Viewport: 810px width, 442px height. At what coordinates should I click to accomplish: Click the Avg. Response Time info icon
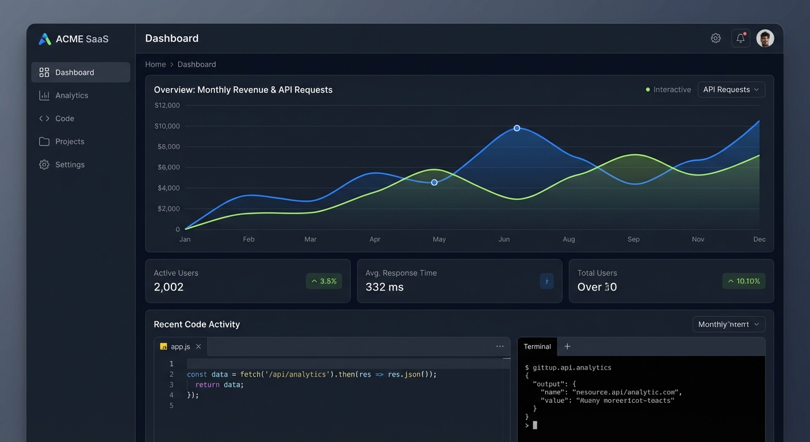click(547, 281)
